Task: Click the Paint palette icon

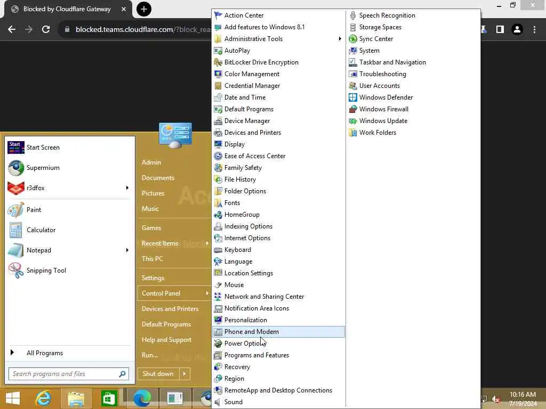Action: click(16, 210)
